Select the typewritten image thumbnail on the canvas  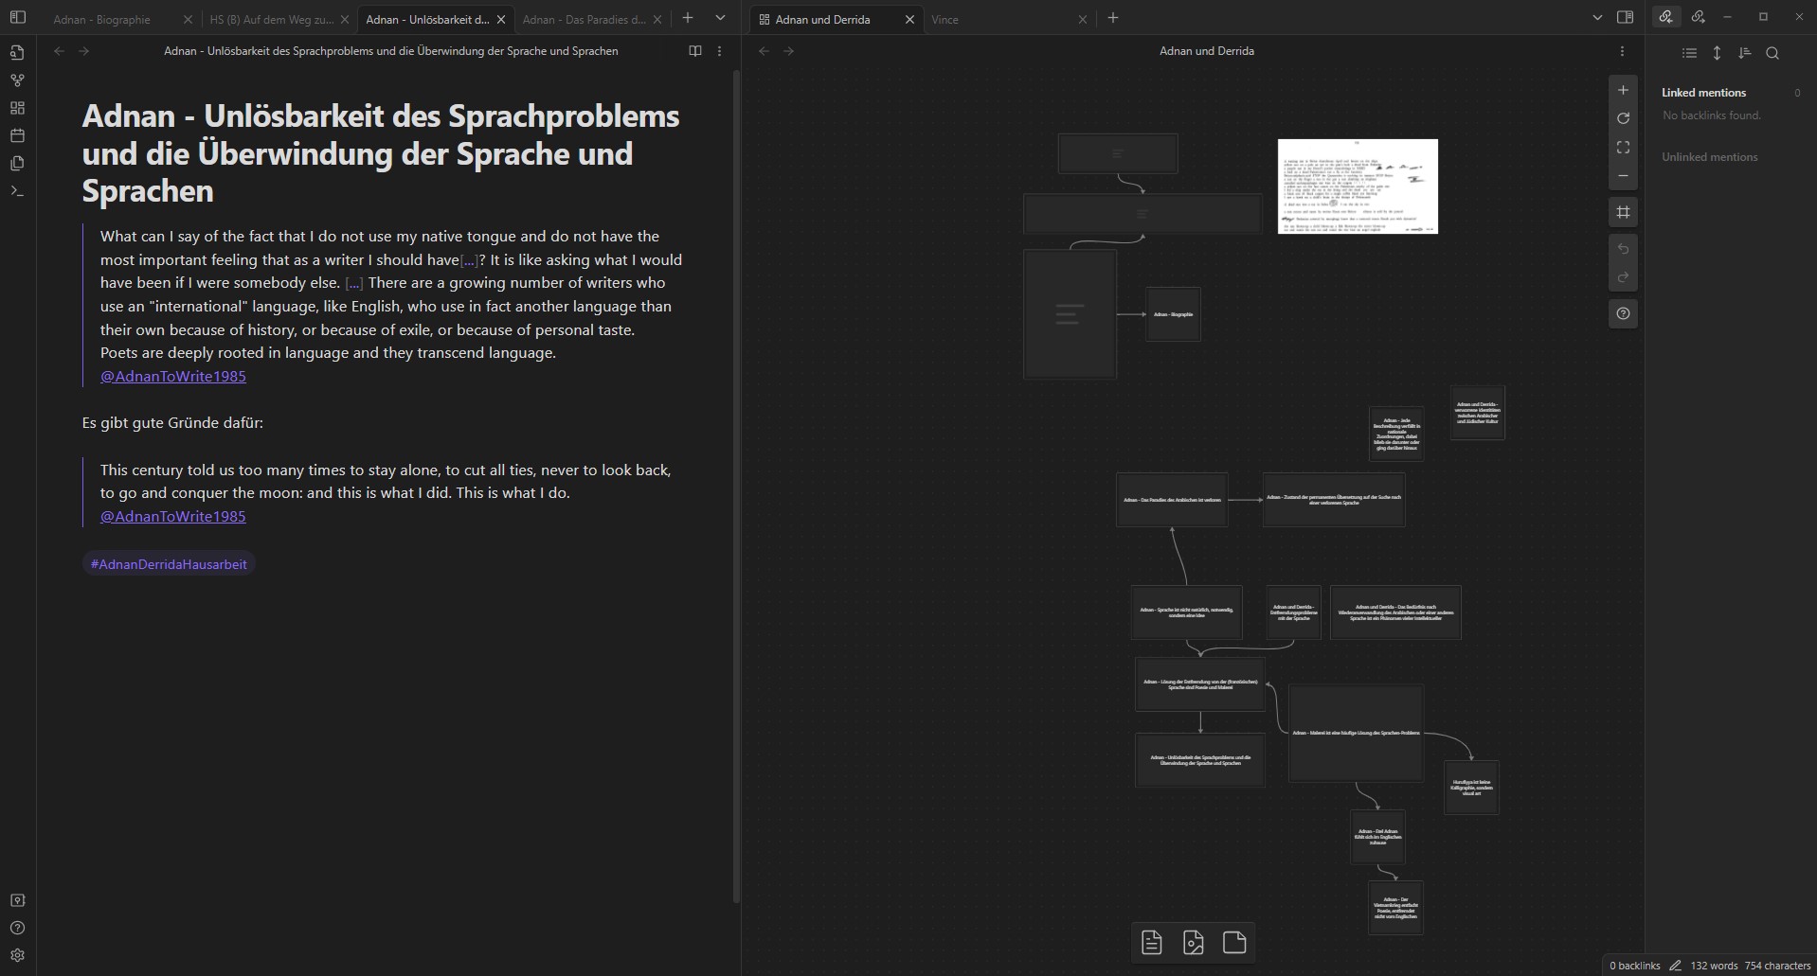(x=1358, y=186)
